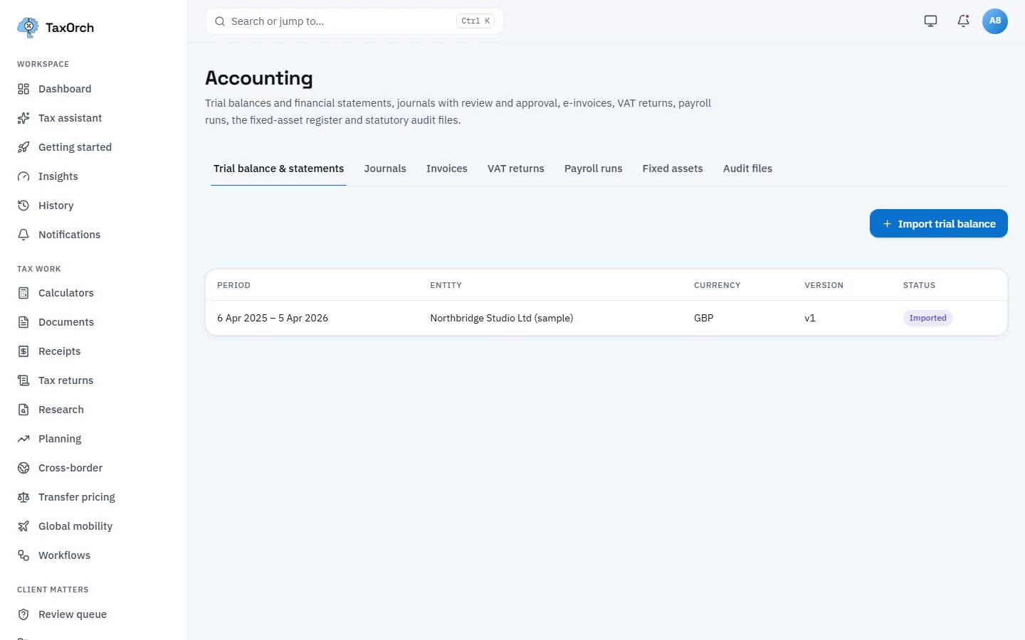The height and width of the screenshot is (640, 1025).
Task: Switch to the Fixed assets tab
Action: (673, 169)
